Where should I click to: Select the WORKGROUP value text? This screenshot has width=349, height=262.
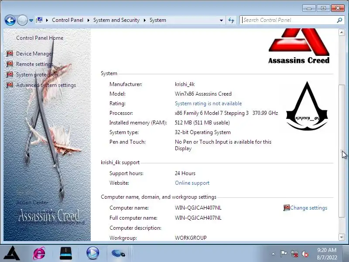pyautogui.click(x=191, y=238)
